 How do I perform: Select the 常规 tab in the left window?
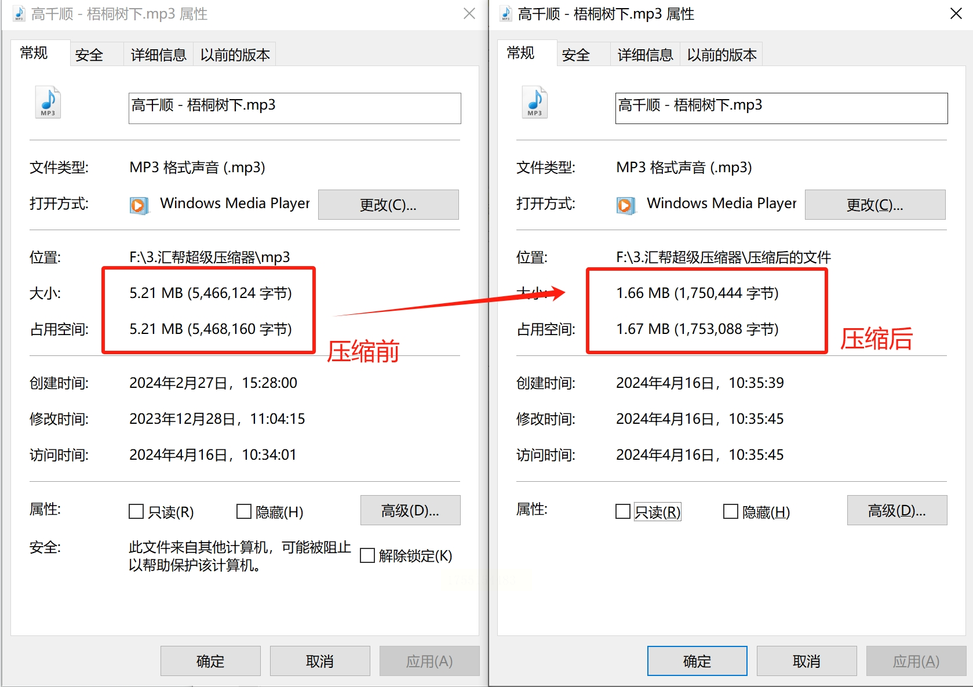[x=40, y=53]
